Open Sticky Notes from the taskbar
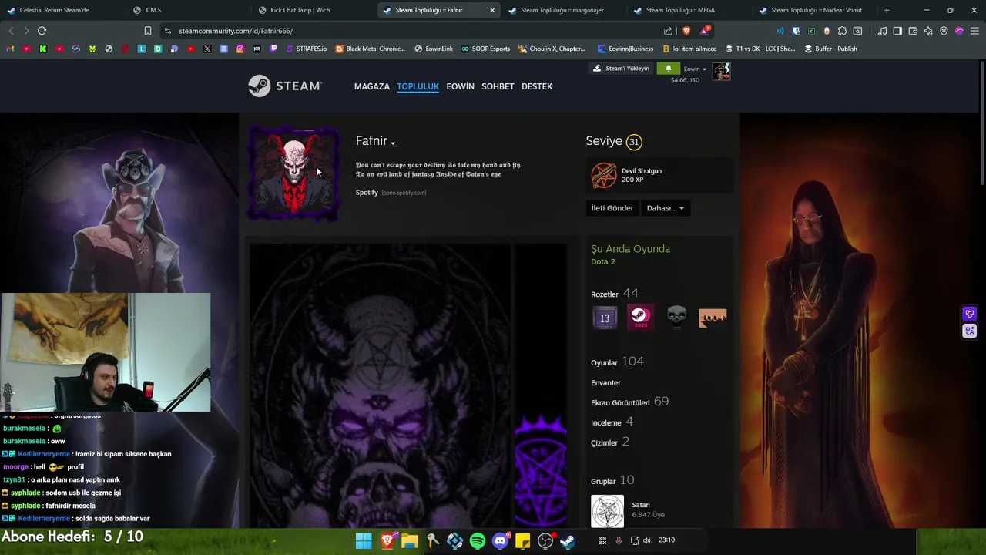986x555 pixels. (x=523, y=541)
